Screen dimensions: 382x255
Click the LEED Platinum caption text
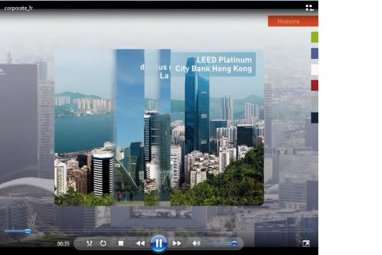pyautogui.click(x=224, y=60)
